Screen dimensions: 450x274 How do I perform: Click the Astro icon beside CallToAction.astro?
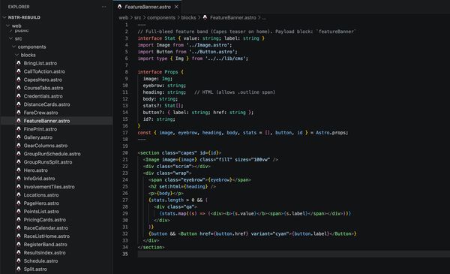click(19, 71)
